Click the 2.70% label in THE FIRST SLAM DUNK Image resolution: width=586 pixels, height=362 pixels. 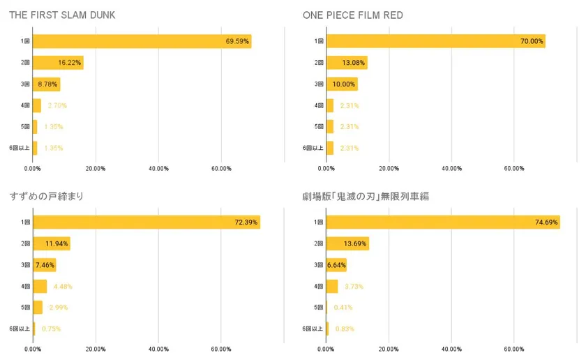click(57, 105)
